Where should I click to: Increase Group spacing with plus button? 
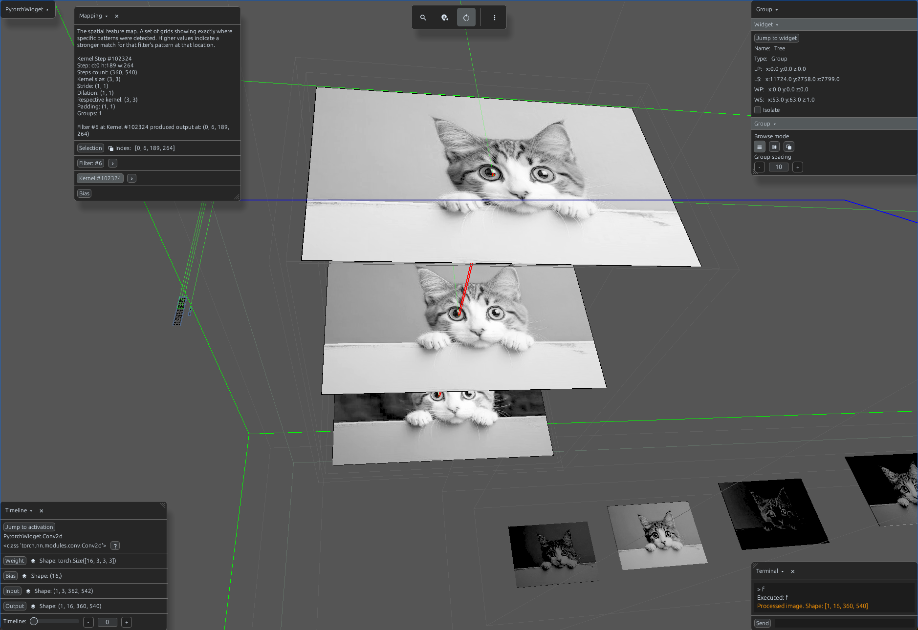coord(798,168)
